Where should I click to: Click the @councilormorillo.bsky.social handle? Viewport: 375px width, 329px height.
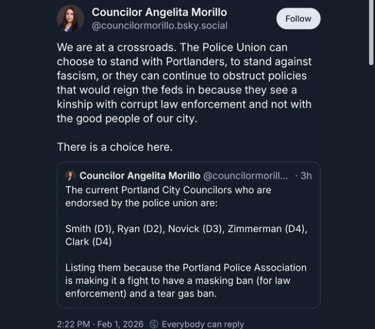pos(159,26)
